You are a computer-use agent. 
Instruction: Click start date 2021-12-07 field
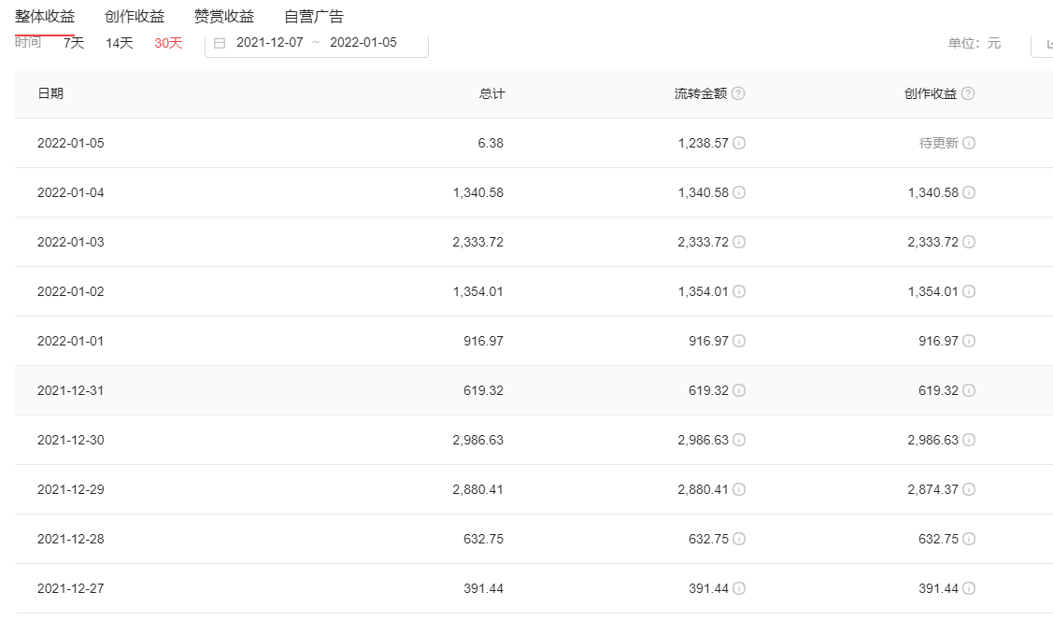(x=270, y=43)
